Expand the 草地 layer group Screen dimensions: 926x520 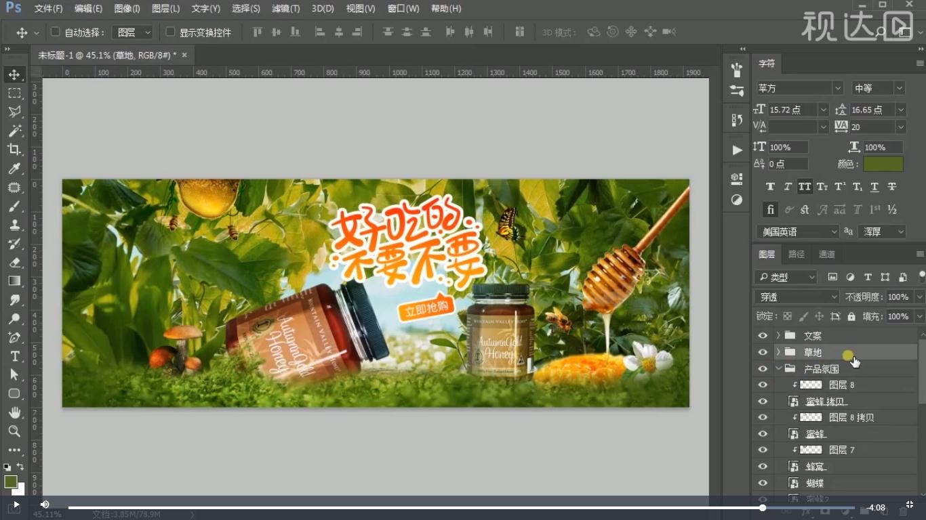pos(778,352)
